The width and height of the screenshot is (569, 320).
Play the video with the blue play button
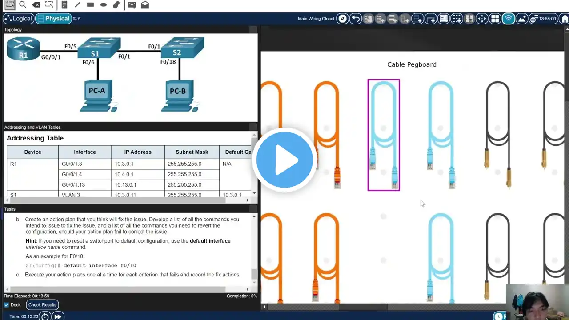(284, 160)
